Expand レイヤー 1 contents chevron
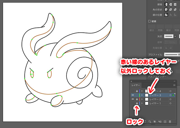The image size is (180, 128). click(142, 103)
